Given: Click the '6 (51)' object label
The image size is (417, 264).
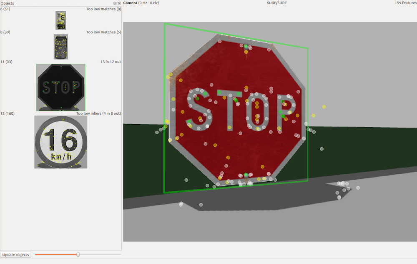Looking at the screenshot, I should tap(6, 9).
